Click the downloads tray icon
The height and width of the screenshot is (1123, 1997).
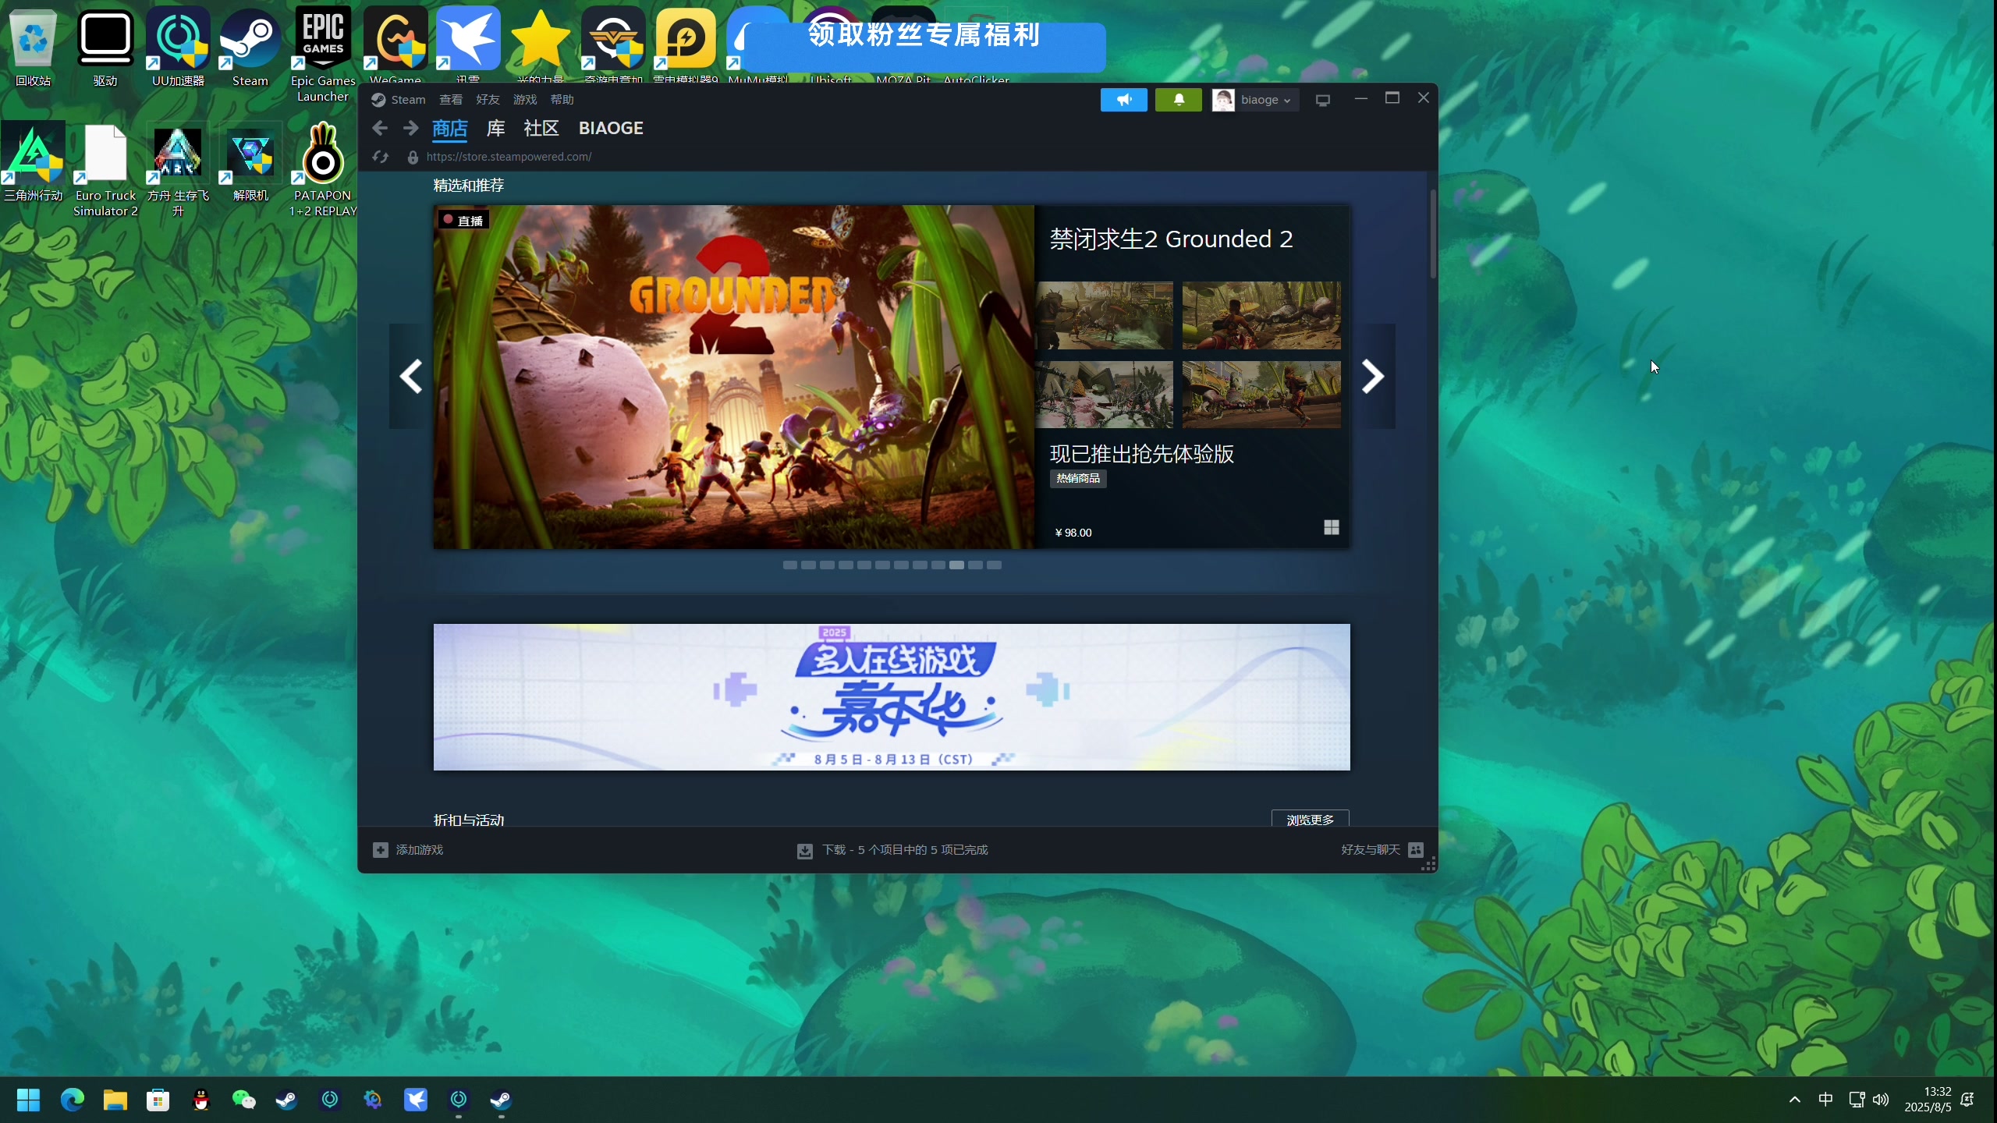tap(804, 851)
